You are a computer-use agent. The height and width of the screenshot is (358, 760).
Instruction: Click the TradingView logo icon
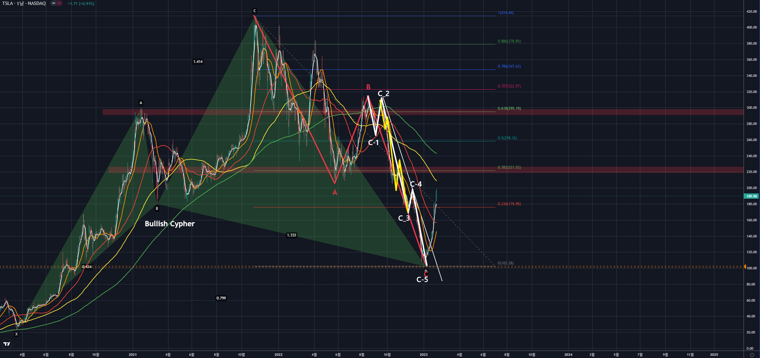tap(7, 344)
